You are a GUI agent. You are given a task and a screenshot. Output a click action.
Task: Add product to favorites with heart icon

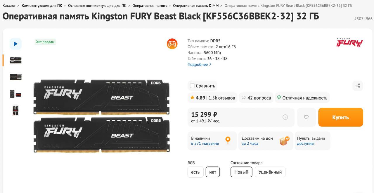[x=306, y=117]
